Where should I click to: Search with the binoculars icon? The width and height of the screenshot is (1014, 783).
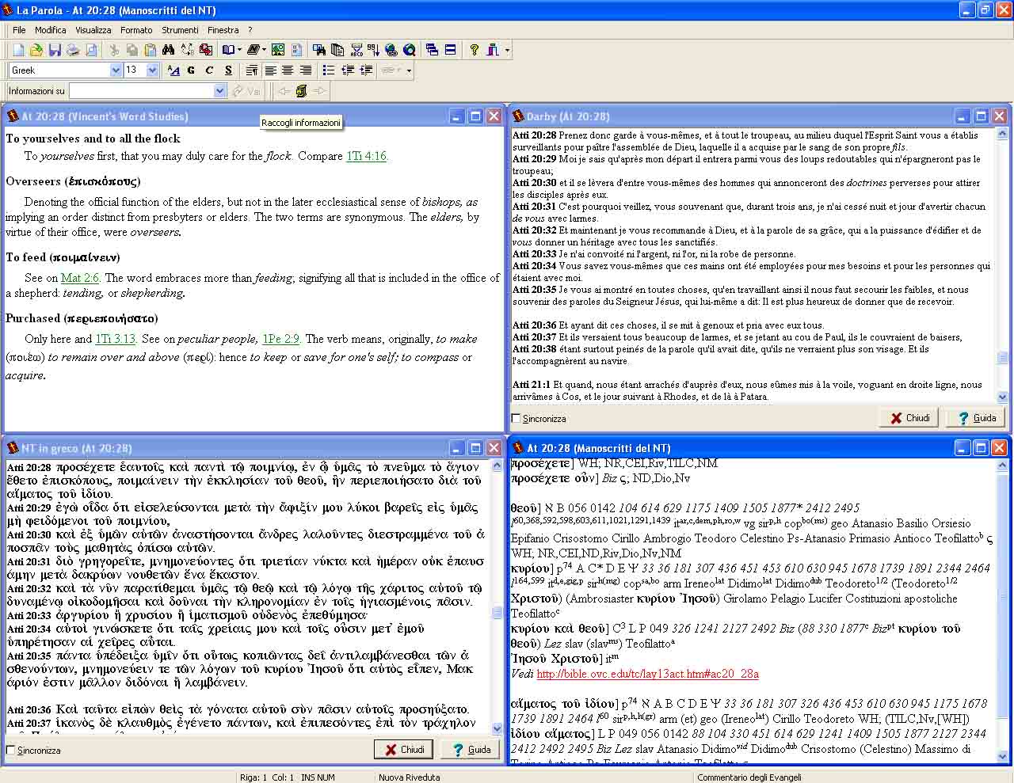point(168,50)
